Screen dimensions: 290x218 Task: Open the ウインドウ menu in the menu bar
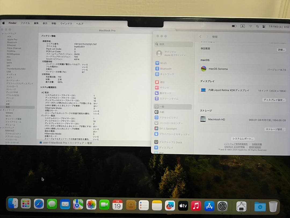coord(66,23)
